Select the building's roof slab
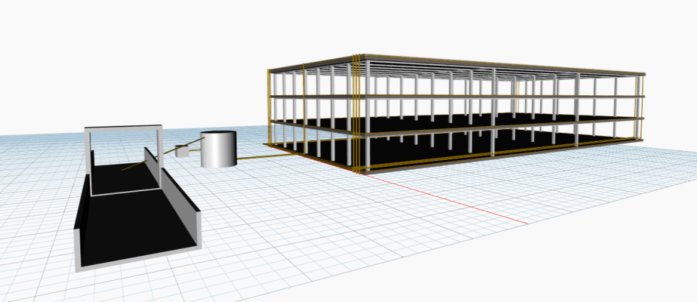697x302 pixels. [x=458, y=65]
